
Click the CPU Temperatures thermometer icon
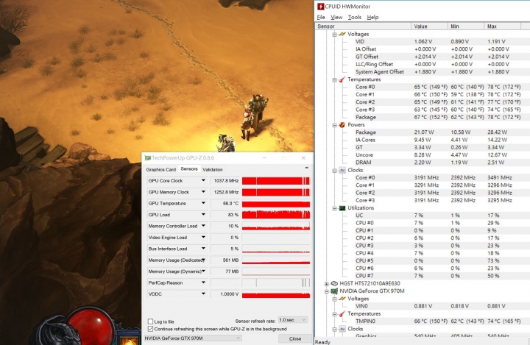[342, 79]
